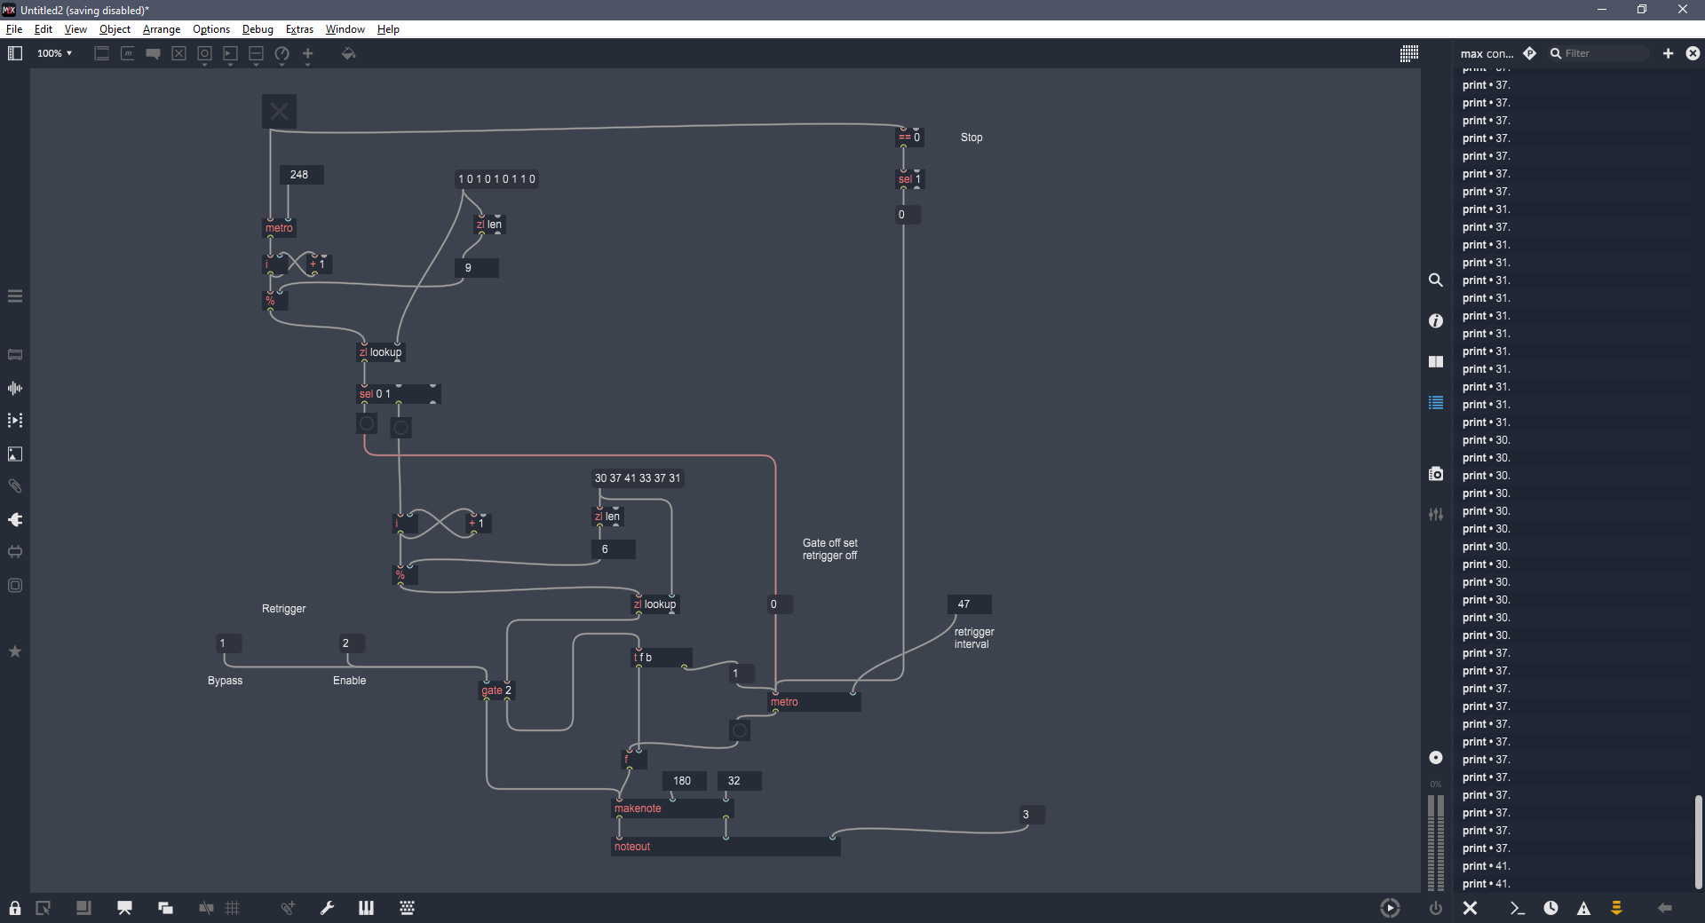The image size is (1705, 923).
Task: Open the Arrange menu
Action: (x=162, y=29)
